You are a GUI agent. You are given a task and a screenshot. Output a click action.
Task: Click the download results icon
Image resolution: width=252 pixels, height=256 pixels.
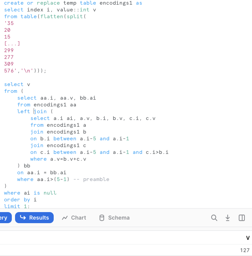pyautogui.click(x=228, y=218)
